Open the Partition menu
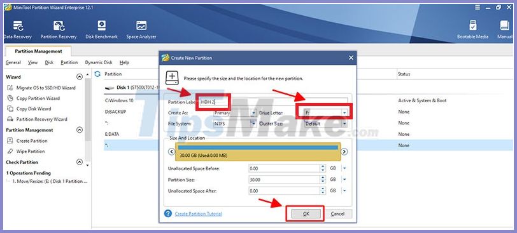The width and height of the screenshot is (517, 233). 69,62
